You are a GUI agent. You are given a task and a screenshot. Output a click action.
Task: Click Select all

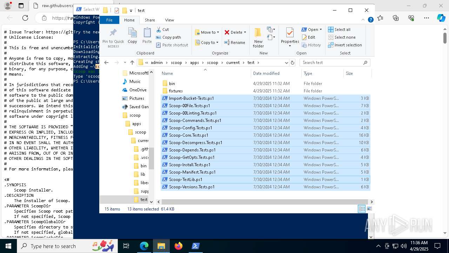click(339, 30)
